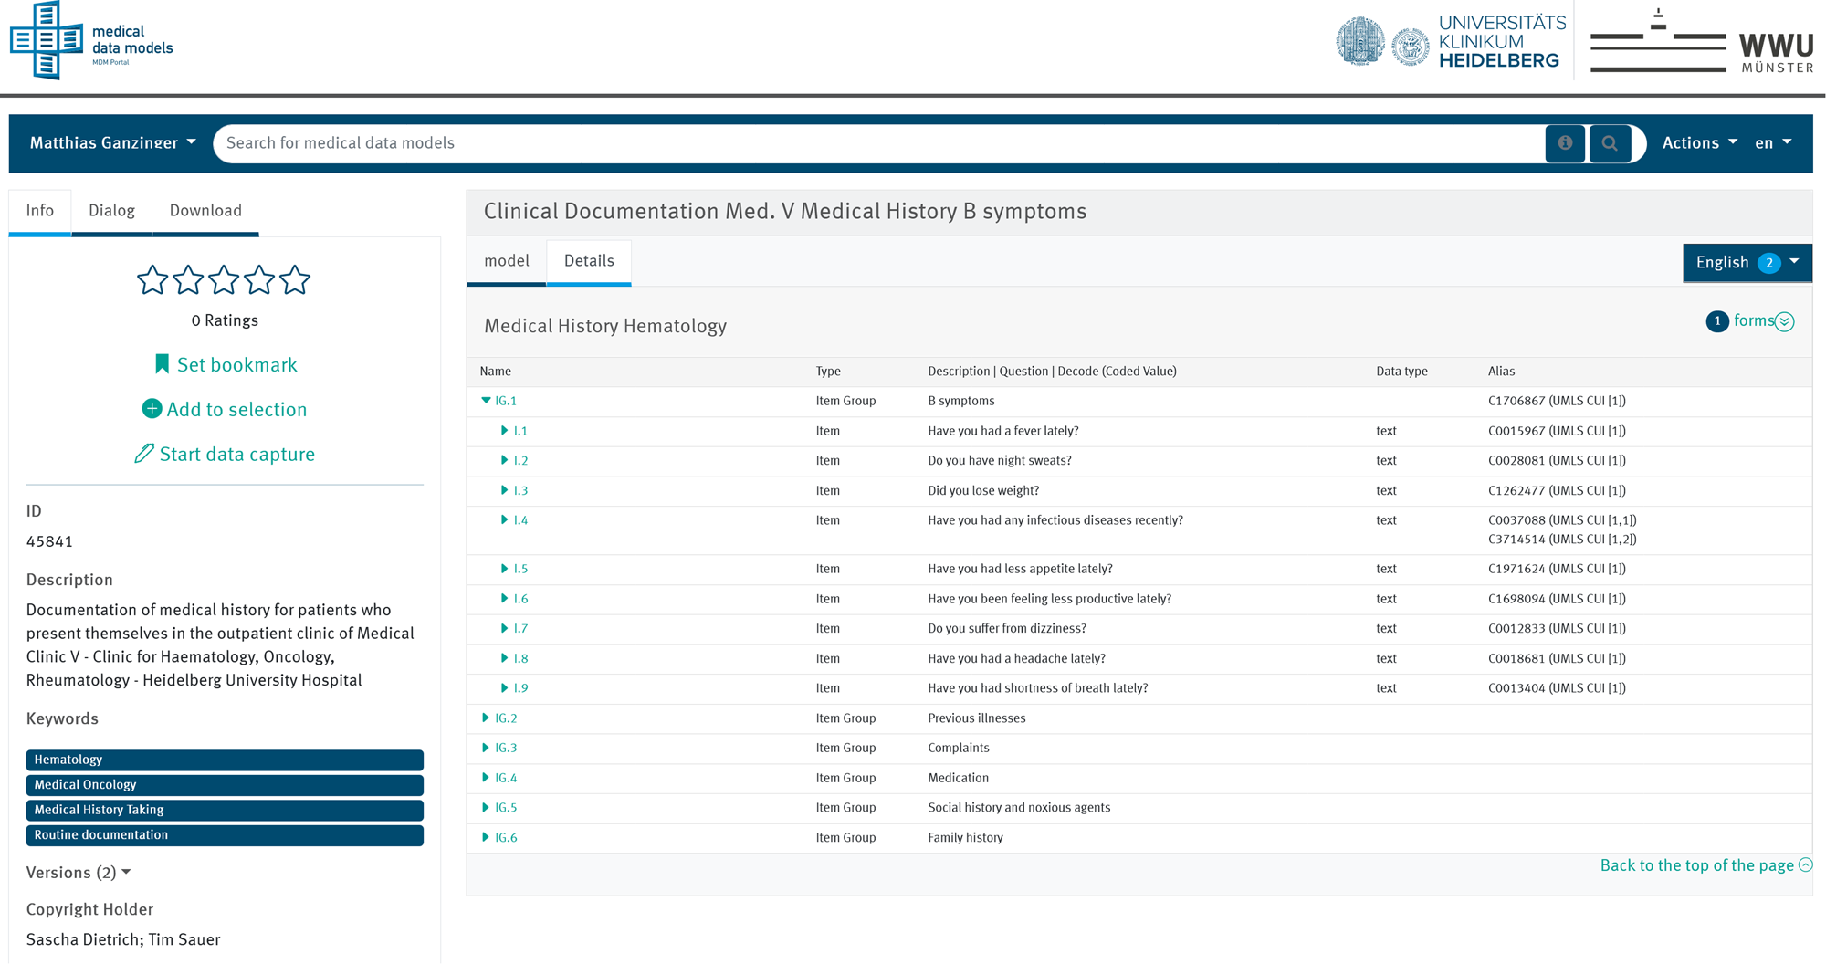Rate the model with the first star
Viewport: 1826px width, 964px height.
[152, 280]
